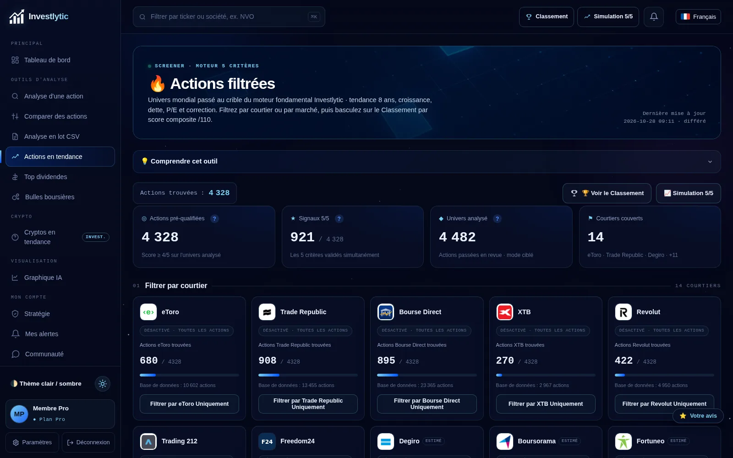Viewport: 733px width, 458px height.
Task: Open Mes alertes in sidebar
Action: click(60, 334)
